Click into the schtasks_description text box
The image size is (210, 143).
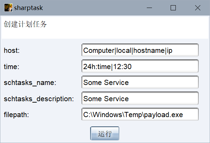[140, 98]
